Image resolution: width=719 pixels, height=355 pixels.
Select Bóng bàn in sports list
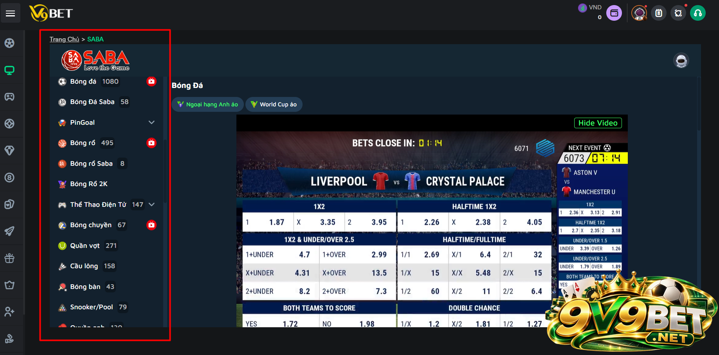click(85, 287)
